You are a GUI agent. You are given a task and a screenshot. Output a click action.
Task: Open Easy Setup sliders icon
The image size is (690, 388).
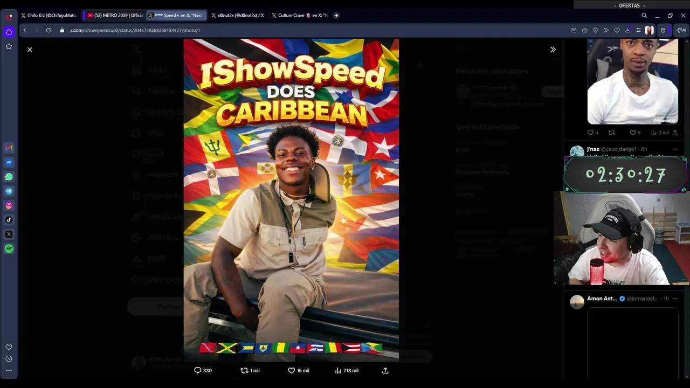(639, 30)
